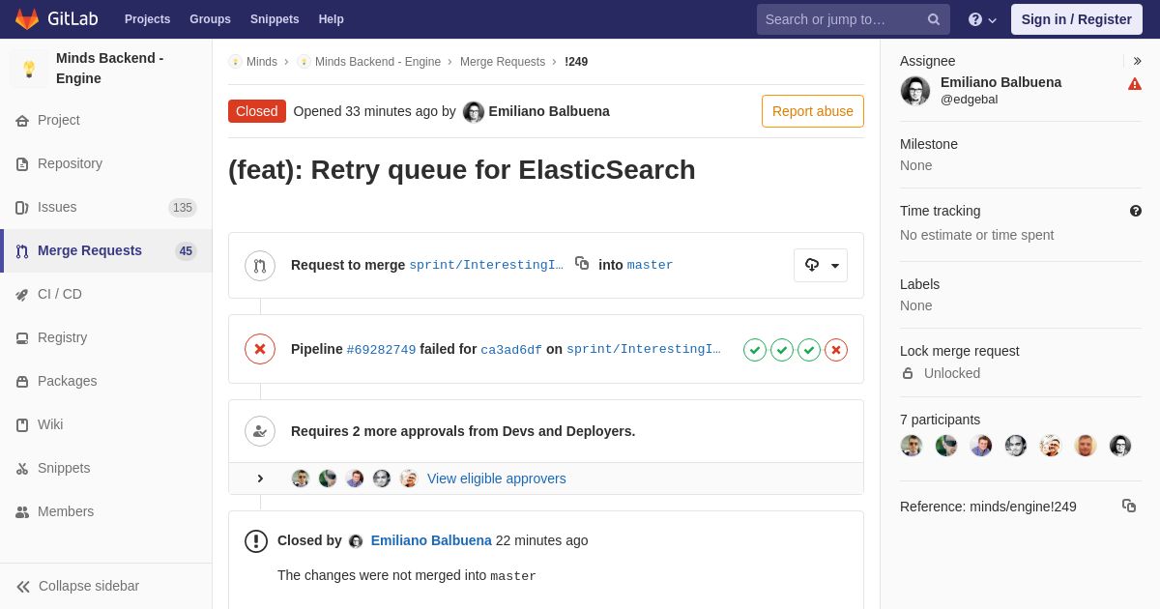Image resolution: width=1160 pixels, height=609 pixels.
Task: Open pipeline branch sprint/InterestingI… link
Action: point(644,349)
